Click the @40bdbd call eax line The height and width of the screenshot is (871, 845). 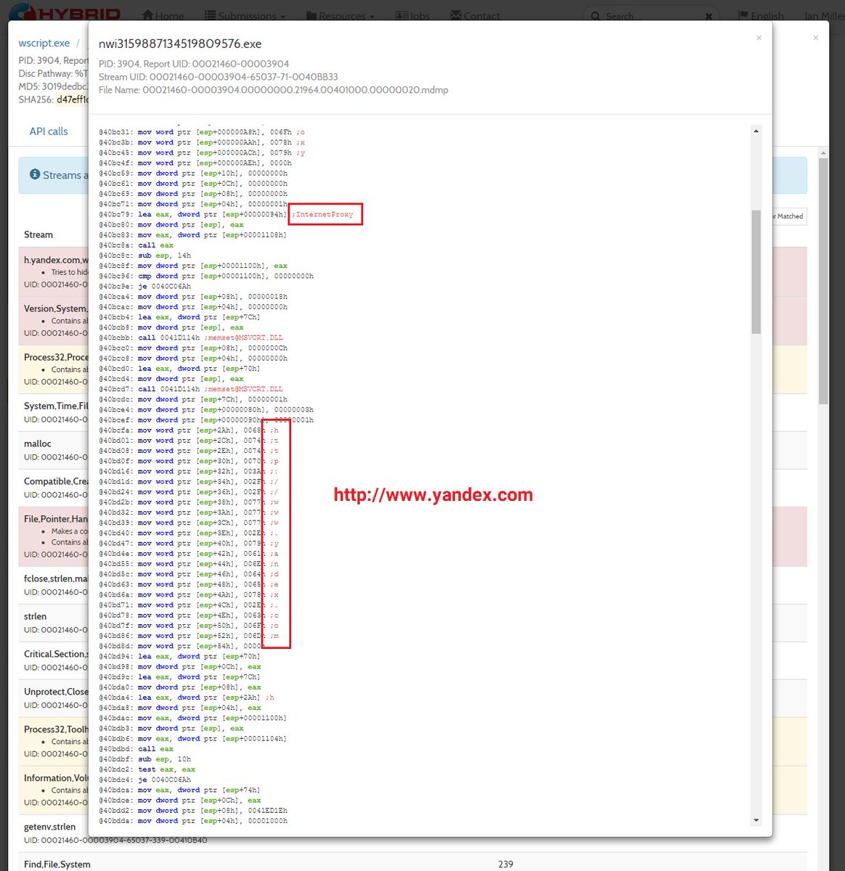(136, 748)
